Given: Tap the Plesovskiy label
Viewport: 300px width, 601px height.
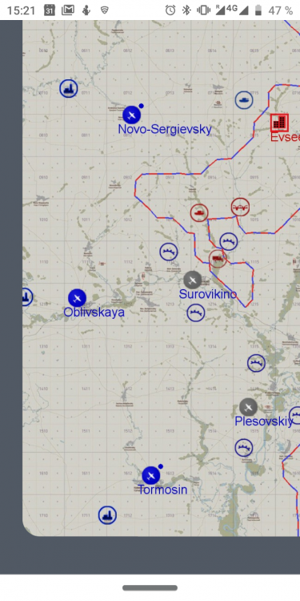Looking at the screenshot, I should tap(264, 422).
